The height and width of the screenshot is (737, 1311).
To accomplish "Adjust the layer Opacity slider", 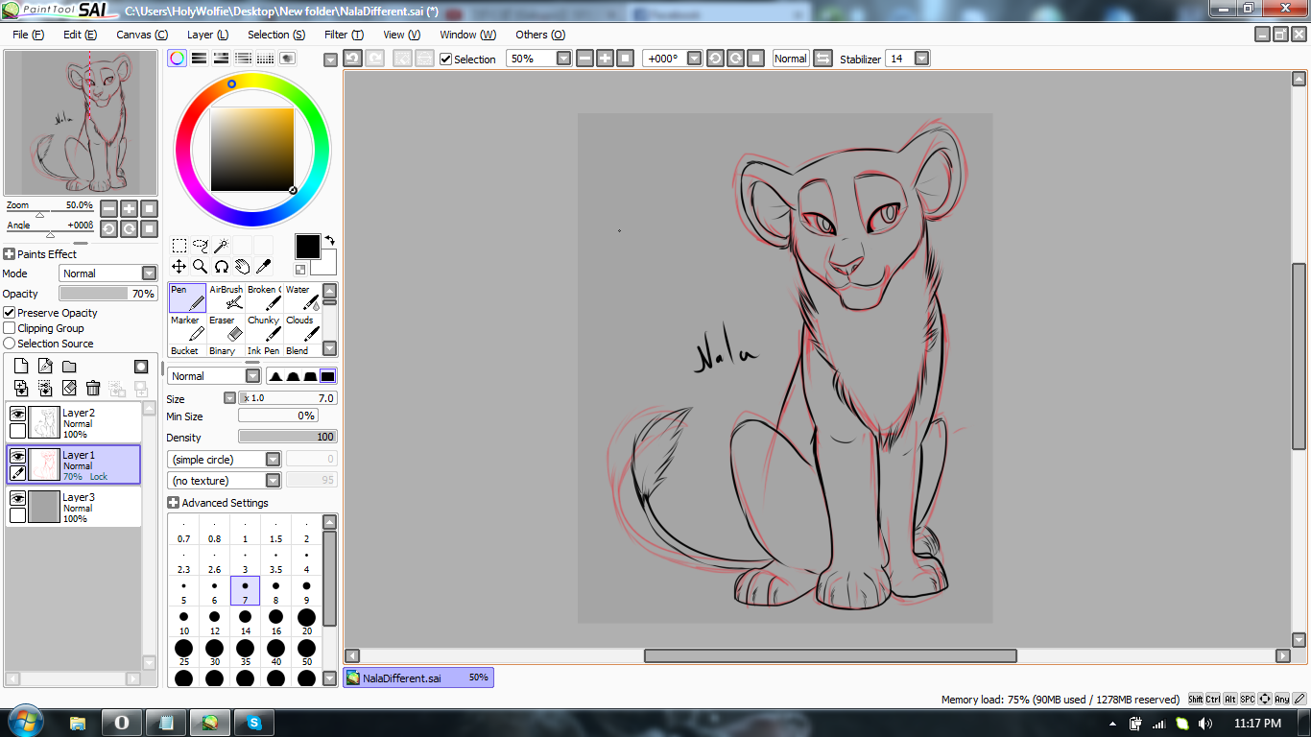I will click(x=107, y=294).
